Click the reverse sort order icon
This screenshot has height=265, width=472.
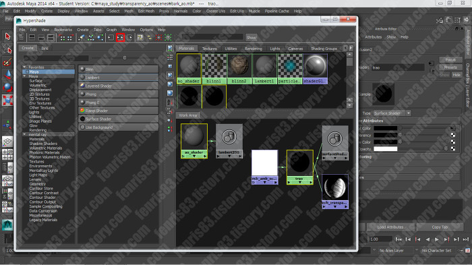pyautogui.click(x=170, y=129)
